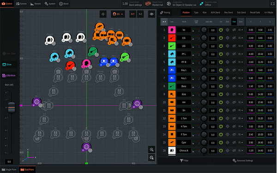Click the Y value field for Bass
The height and width of the screenshot is (173, 277).
click(260, 86)
